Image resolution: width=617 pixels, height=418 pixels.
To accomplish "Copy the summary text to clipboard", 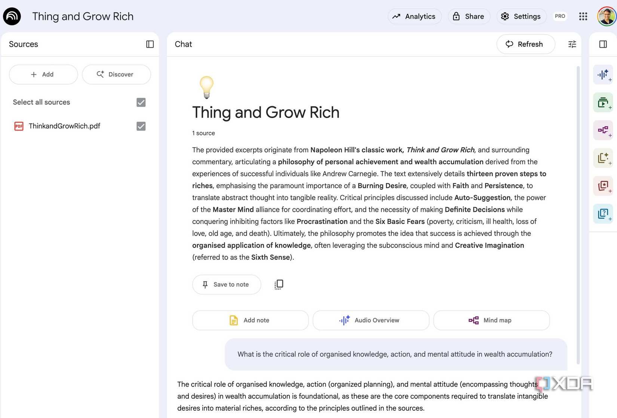I will pyautogui.click(x=279, y=284).
